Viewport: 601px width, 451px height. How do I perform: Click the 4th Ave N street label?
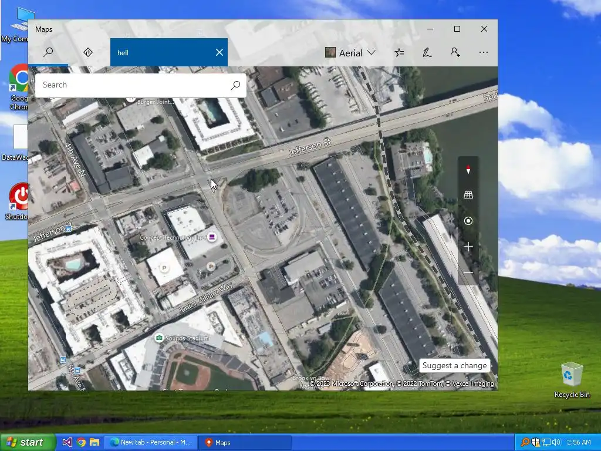(75, 160)
